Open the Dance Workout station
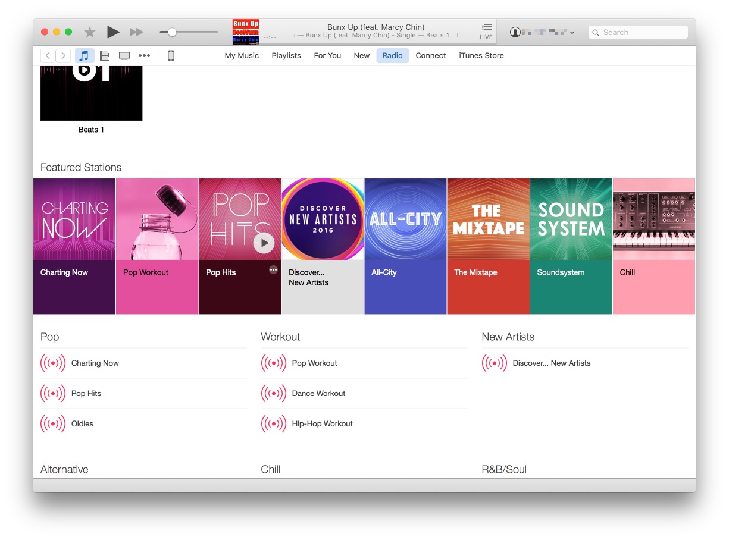 (318, 393)
